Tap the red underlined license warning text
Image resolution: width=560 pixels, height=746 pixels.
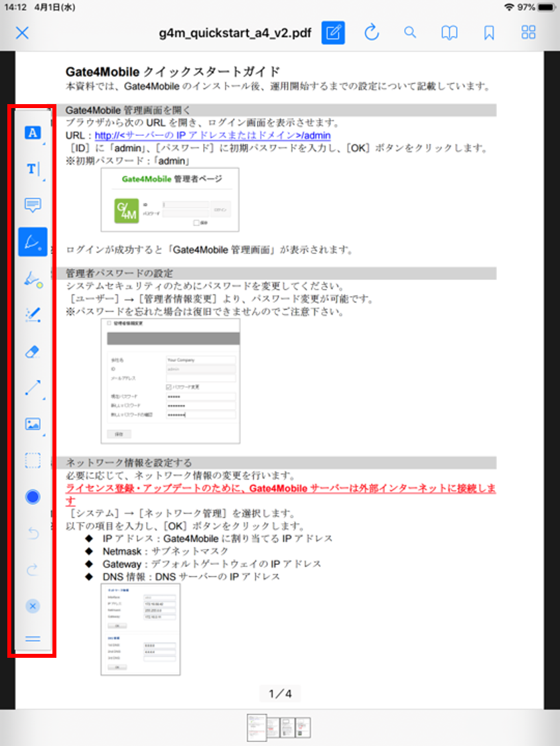click(281, 494)
